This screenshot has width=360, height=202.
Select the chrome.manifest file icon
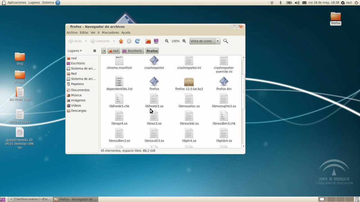tap(119, 61)
